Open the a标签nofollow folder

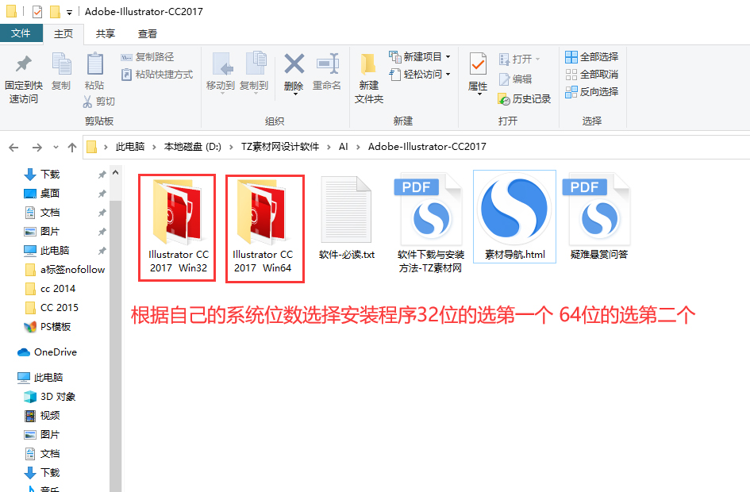click(x=64, y=270)
